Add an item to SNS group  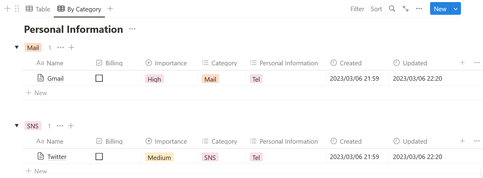tap(71, 126)
